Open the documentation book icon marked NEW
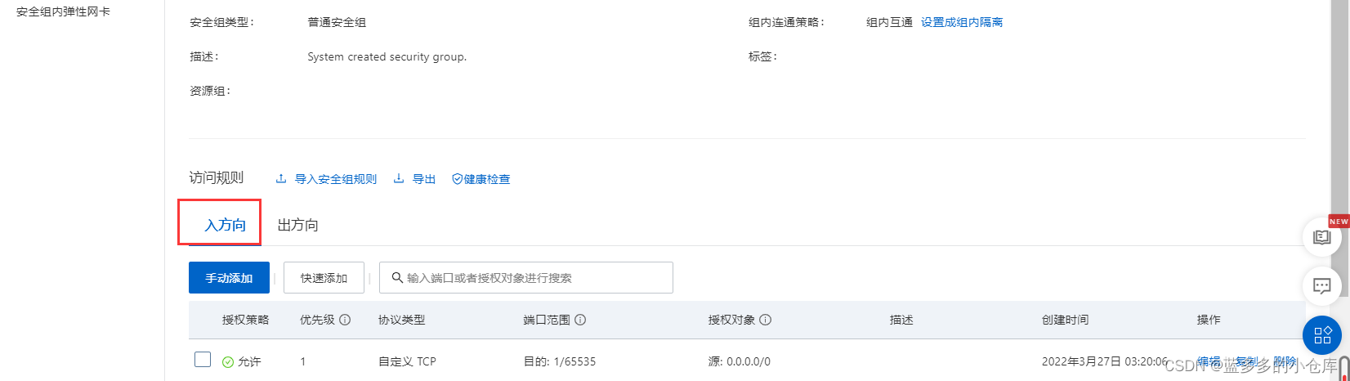Image resolution: width=1350 pixels, height=381 pixels. click(x=1321, y=237)
